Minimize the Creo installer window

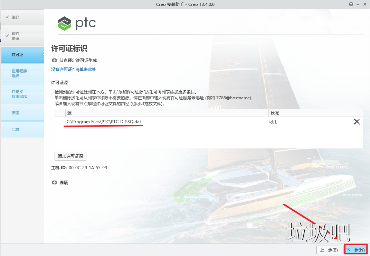[358, 4]
